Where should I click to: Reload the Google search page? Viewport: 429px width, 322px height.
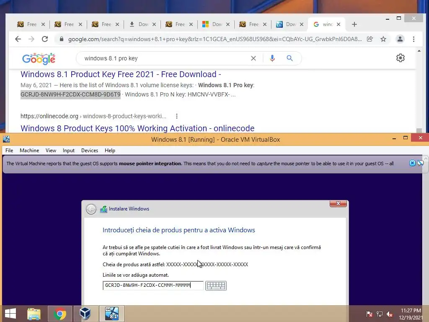click(45, 39)
